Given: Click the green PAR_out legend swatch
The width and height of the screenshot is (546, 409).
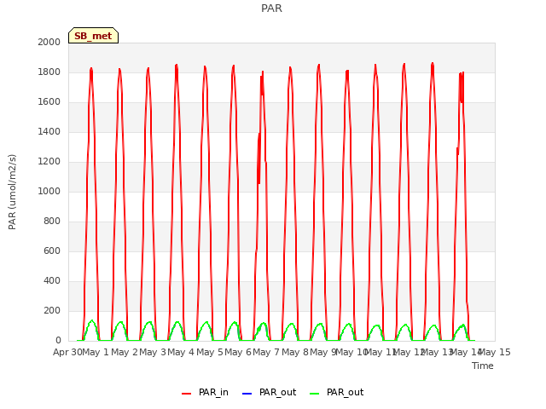Looking at the screenshot, I should coord(314,394).
